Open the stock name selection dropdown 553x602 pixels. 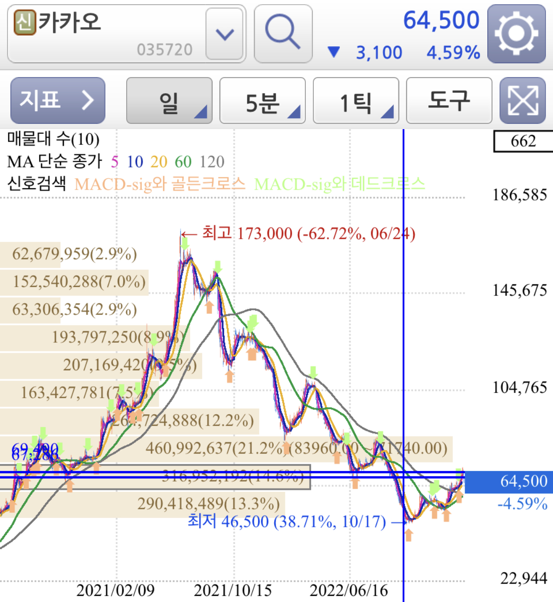225,33
